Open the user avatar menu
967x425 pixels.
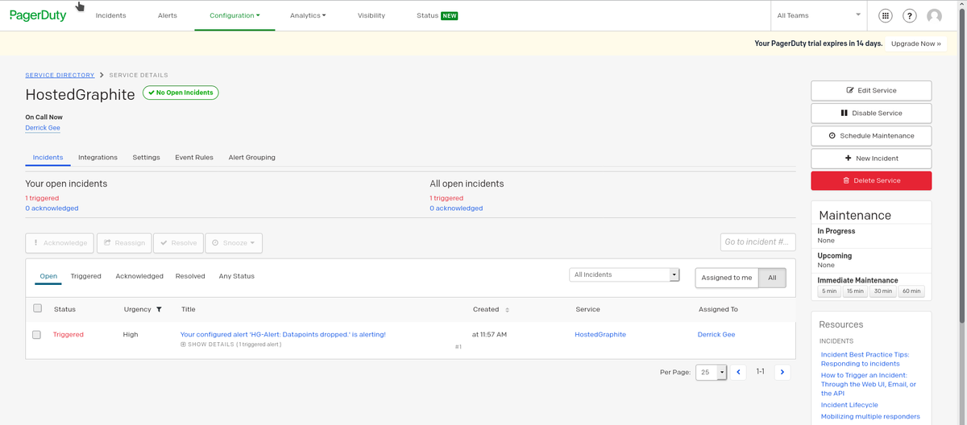(934, 15)
